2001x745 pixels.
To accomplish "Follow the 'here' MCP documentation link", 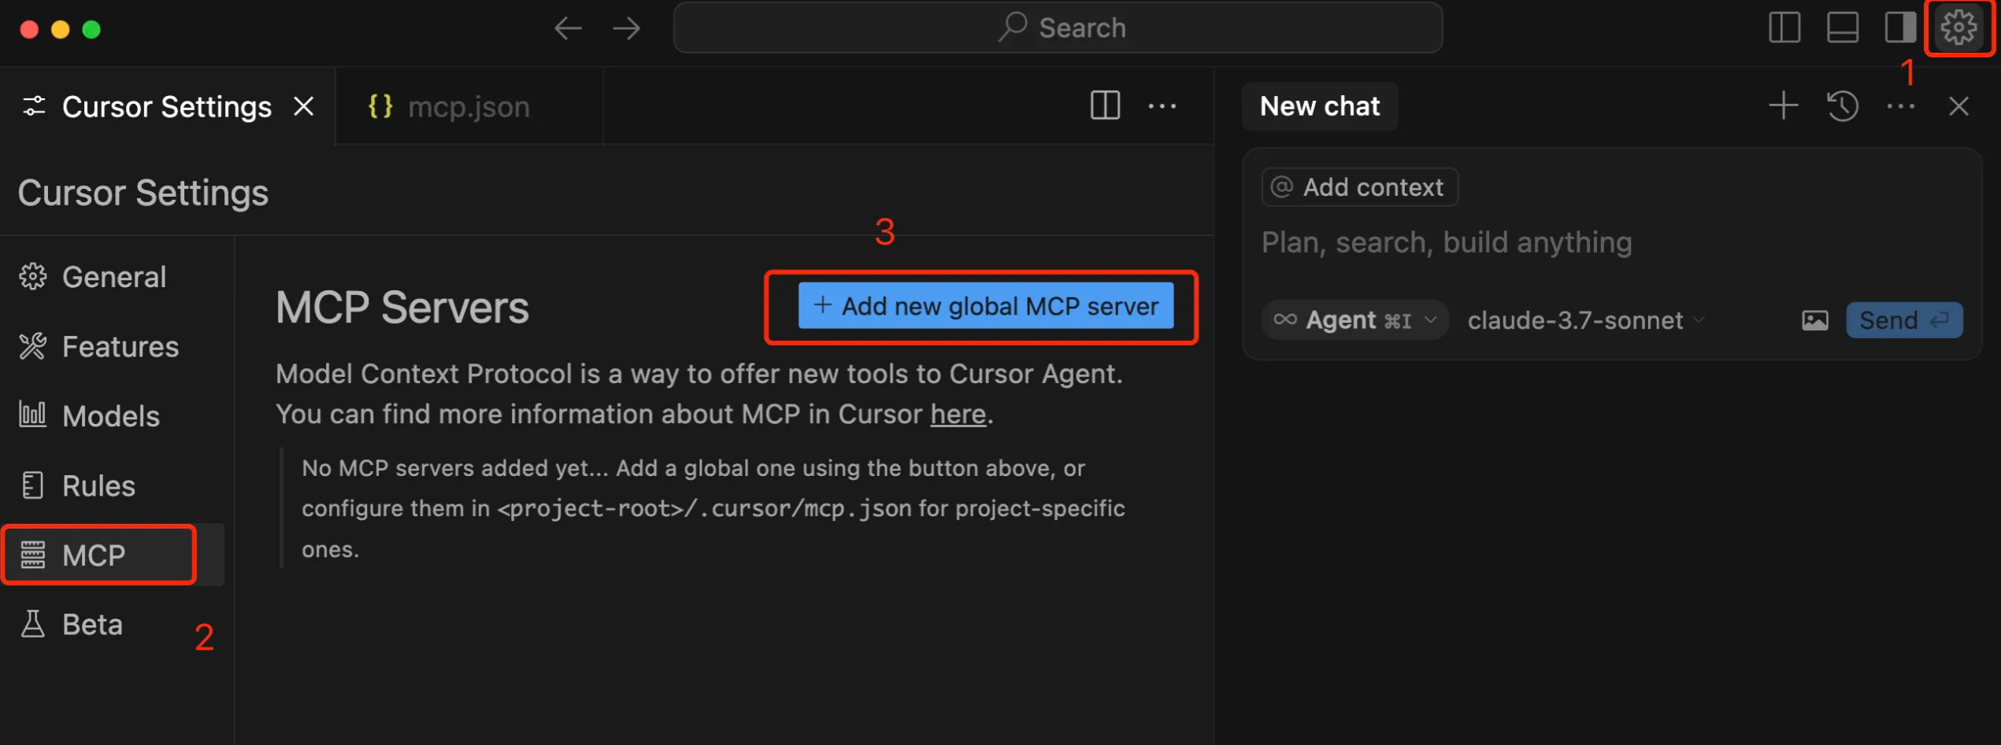I will click(958, 414).
